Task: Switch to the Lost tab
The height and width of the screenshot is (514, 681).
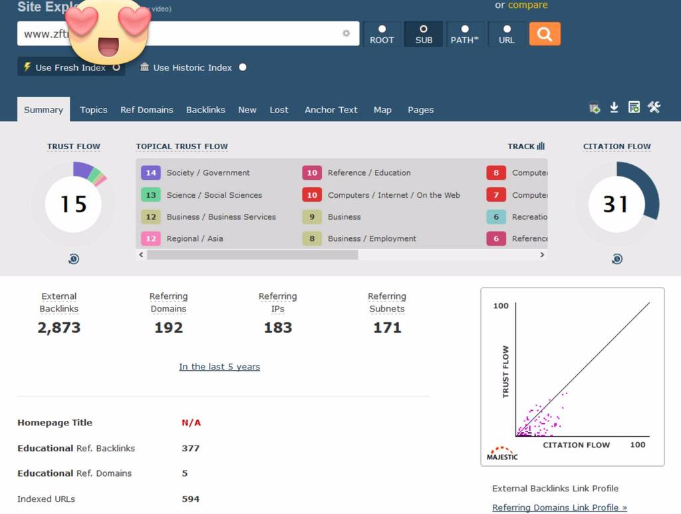Action: point(279,110)
